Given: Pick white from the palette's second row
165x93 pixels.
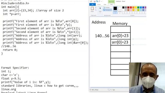Looking at the screenshot, I should [123, 10].
